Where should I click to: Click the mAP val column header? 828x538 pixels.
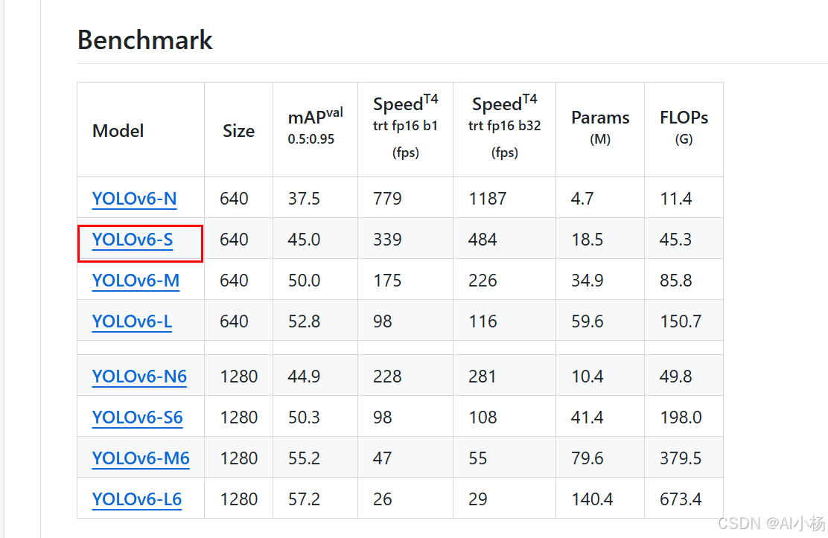coord(315,125)
